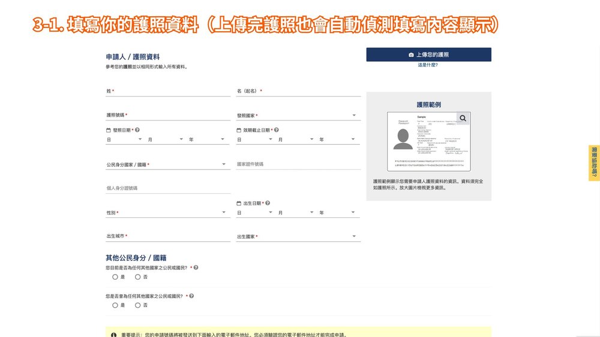600x337 pixels.
Task: Open the day dropdown under 效期截止日期
Action: click(x=255, y=139)
